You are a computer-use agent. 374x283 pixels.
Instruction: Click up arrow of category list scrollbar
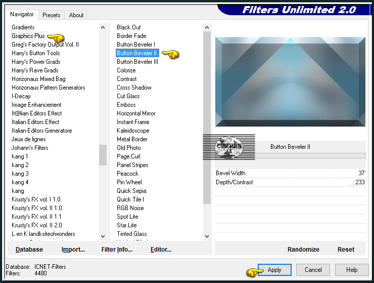point(103,27)
